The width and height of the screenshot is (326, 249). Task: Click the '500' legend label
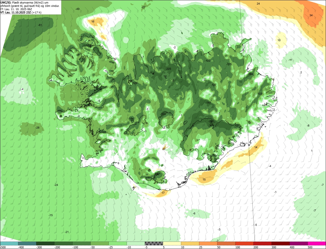coord(310,247)
